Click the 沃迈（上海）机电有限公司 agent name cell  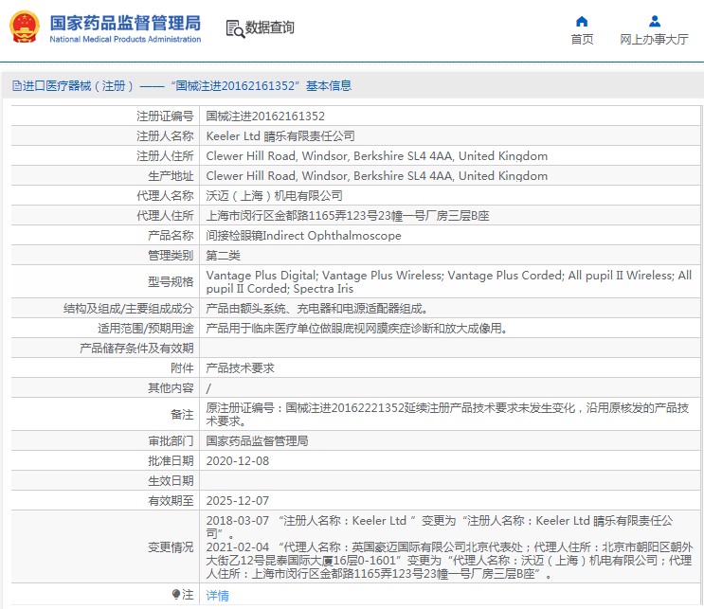(x=274, y=196)
